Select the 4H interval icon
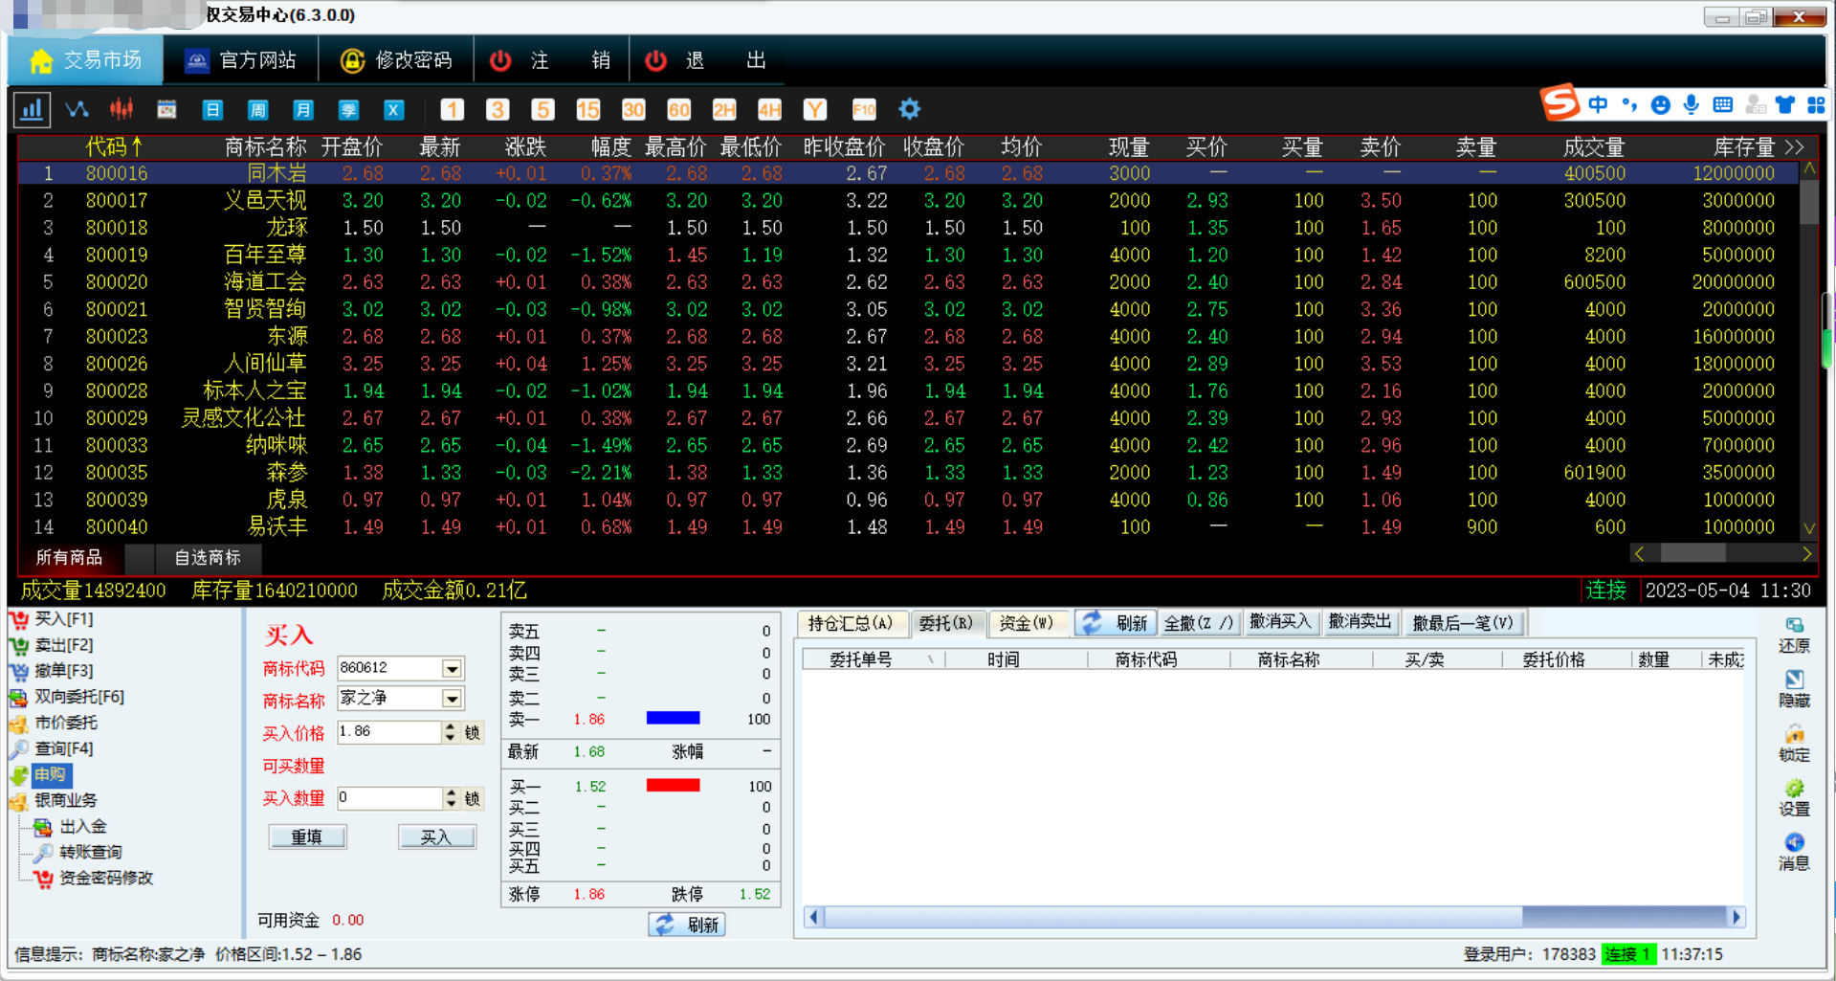This screenshot has height=981, width=1836. [x=769, y=110]
